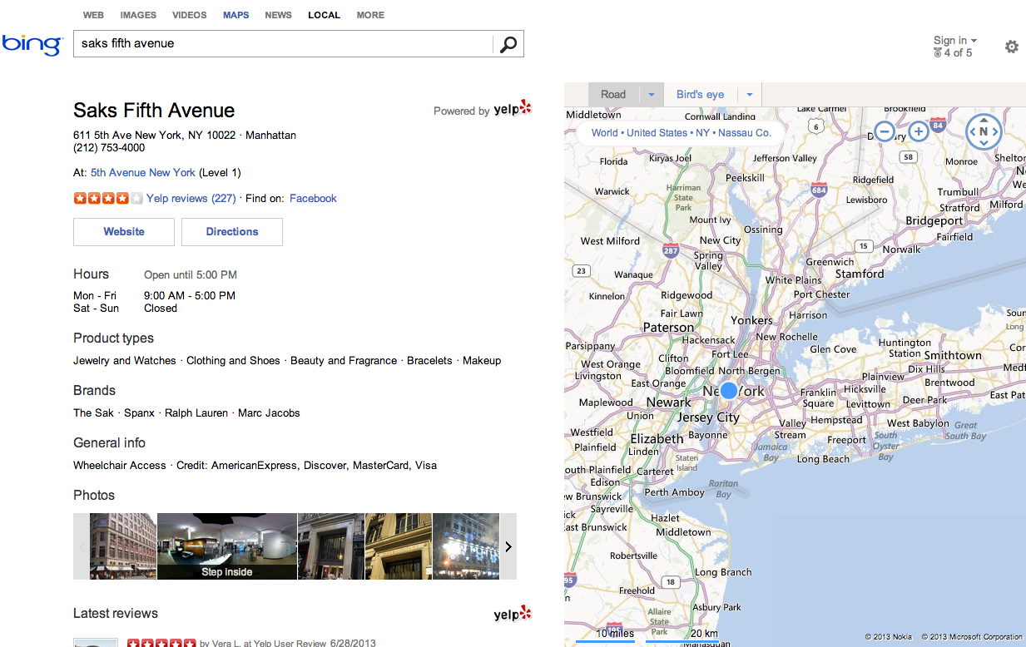
Task: Open the Road view dropdown arrow
Action: (652, 95)
